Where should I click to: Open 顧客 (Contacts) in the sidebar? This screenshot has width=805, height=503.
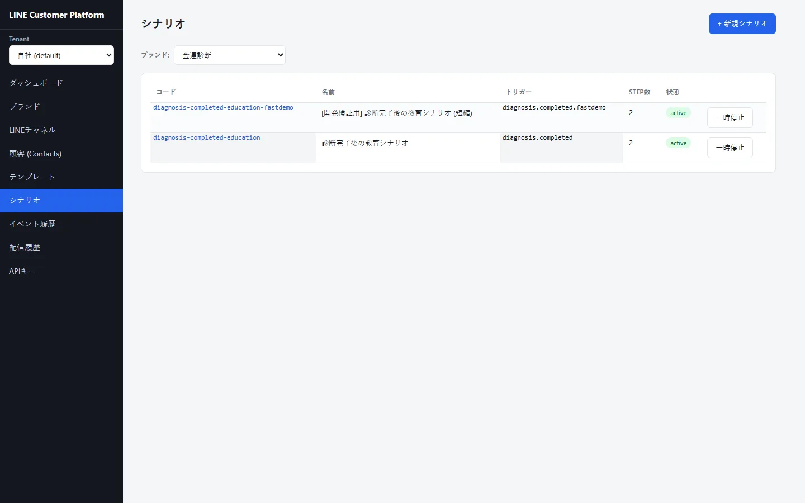coord(61,153)
